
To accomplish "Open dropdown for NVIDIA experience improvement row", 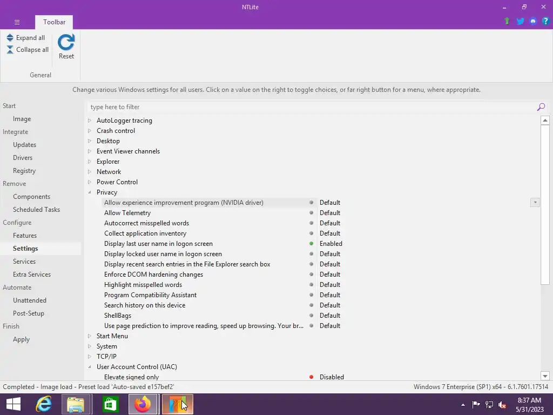I will (x=535, y=202).
